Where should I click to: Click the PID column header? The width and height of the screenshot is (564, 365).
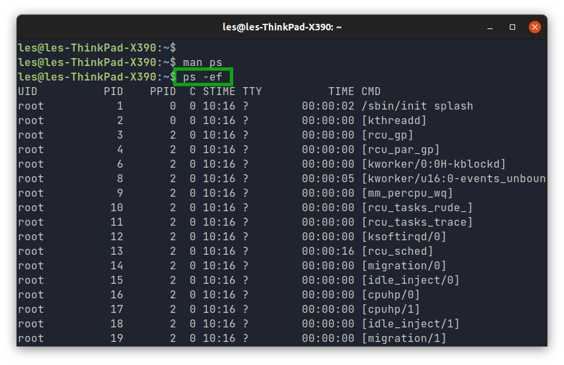tap(114, 91)
